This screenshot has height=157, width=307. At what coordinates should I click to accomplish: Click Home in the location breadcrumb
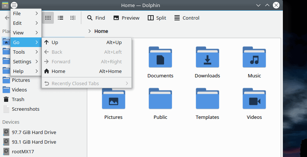tap(101, 31)
